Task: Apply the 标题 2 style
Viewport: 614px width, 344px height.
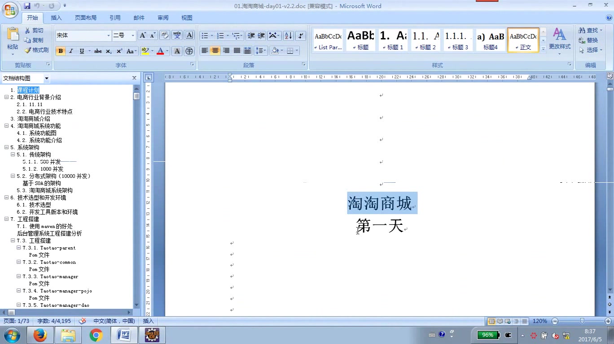Action: point(425,40)
